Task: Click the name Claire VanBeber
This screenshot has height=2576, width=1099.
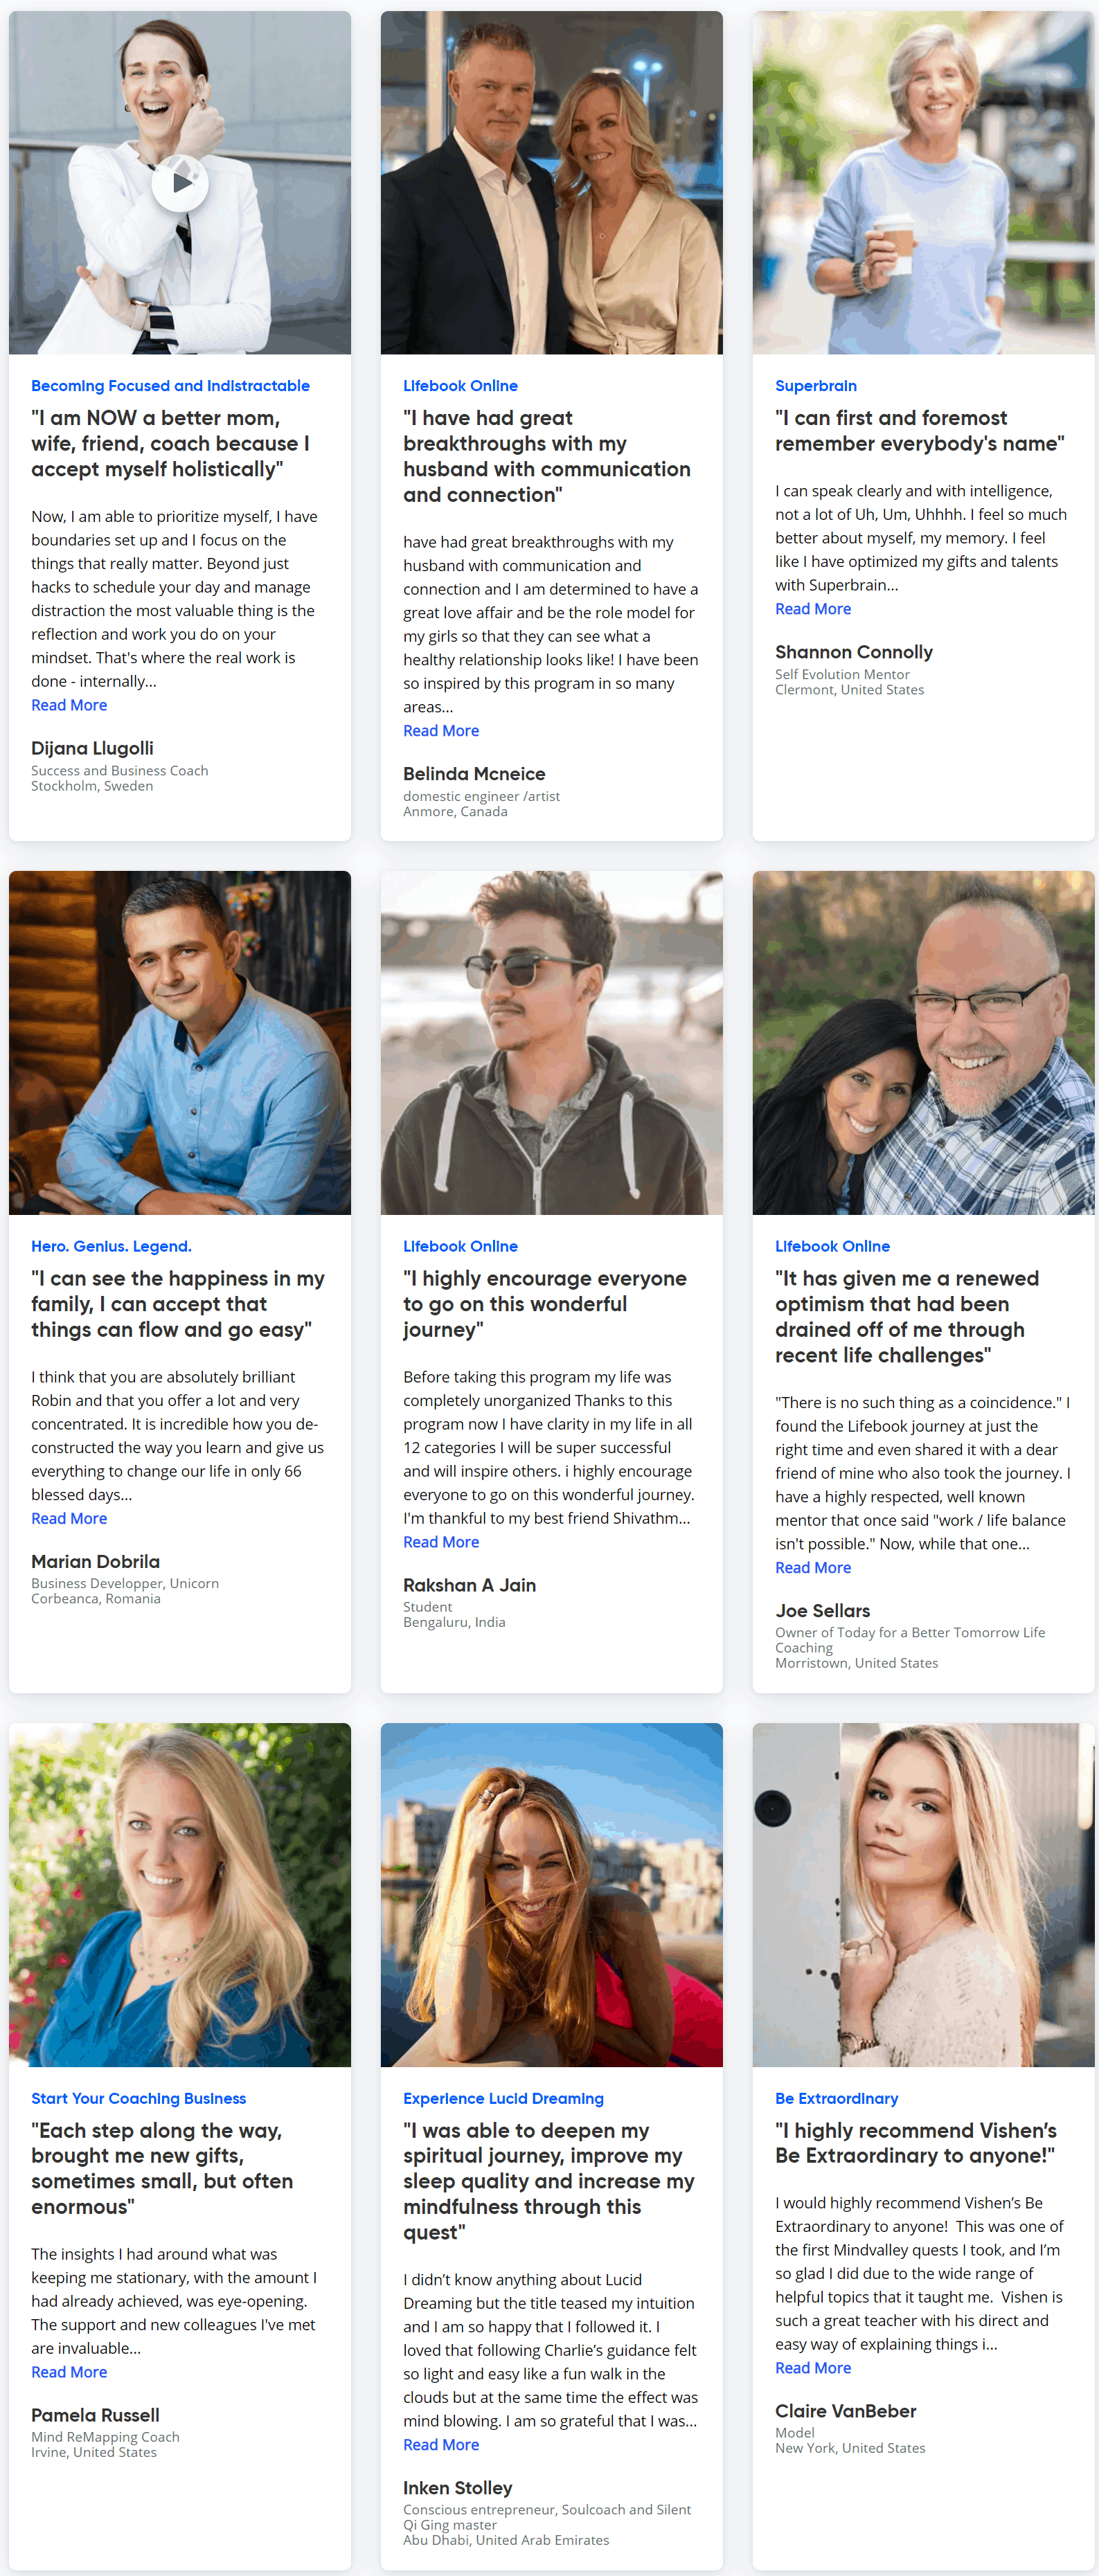Action: tap(845, 2411)
